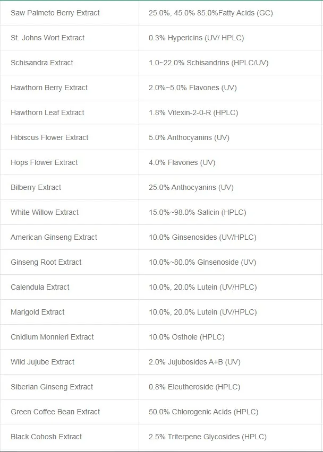Image resolution: width=323 pixels, height=452 pixels.
Task: Click Marigold Extract product name
Action: [x=38, y=312]
